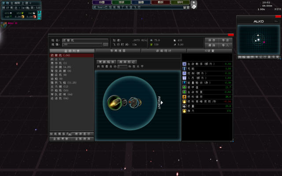Click the 燃料储存 fuel storage stat icon
The height and width of the screenshot is (176, 282).
pos(184,96)
